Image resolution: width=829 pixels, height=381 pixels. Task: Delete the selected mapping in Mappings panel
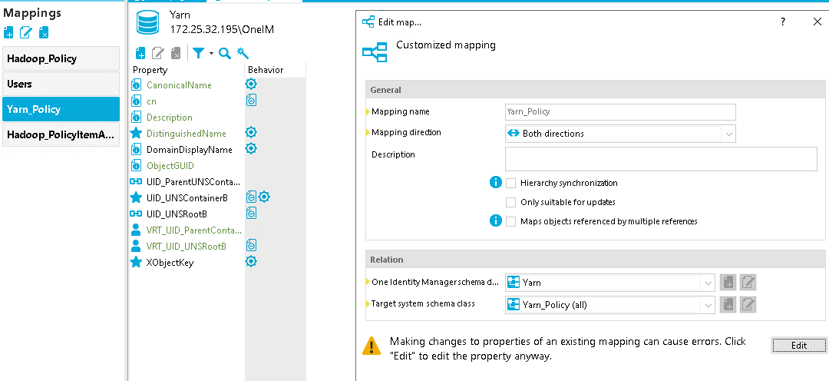tap(43, 32)
